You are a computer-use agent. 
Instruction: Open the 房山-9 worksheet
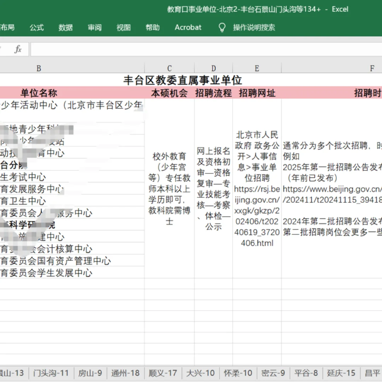coord(90,373)
